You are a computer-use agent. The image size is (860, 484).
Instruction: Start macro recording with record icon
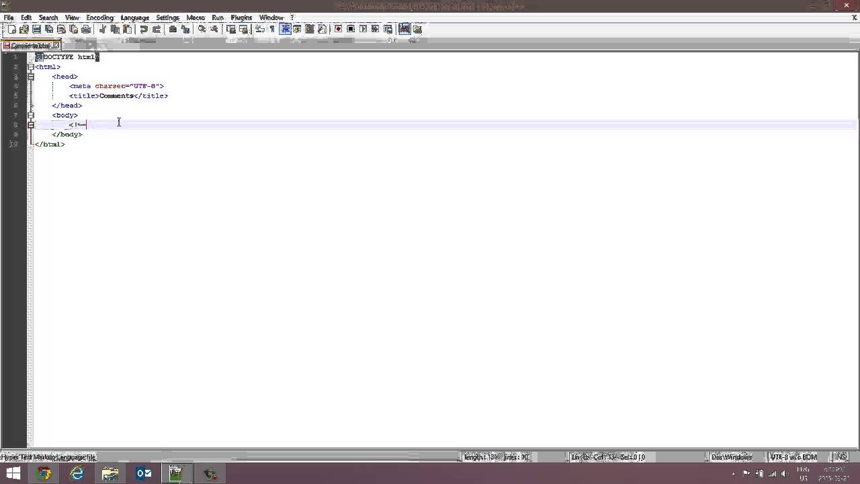(338, 29)
